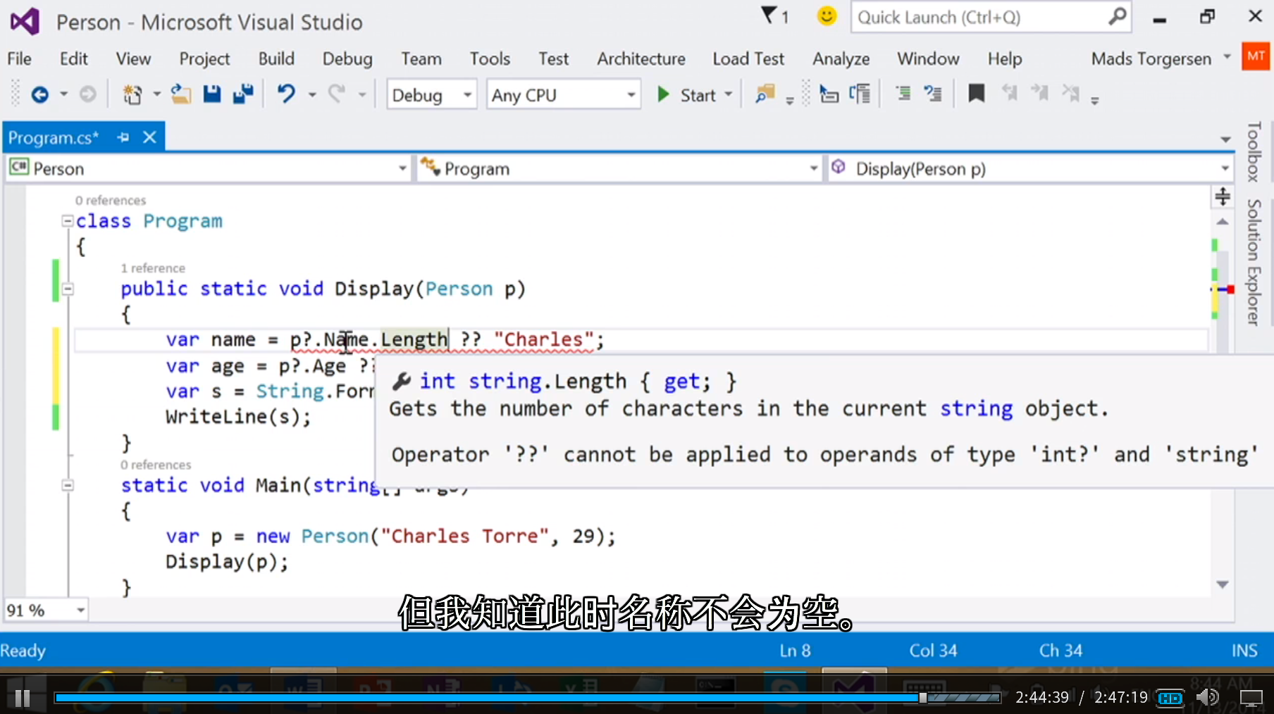1274x714 pixels.
Task: Click the split editor icon above the scrollbar
Action: tap(1223, 196)
